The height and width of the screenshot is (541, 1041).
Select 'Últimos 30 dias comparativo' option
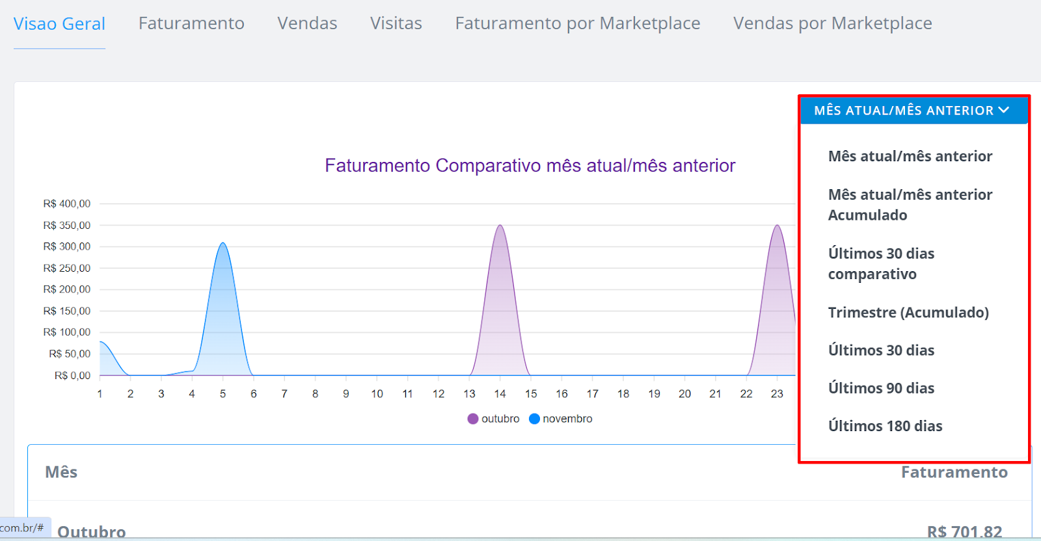(x=882, y=263)
